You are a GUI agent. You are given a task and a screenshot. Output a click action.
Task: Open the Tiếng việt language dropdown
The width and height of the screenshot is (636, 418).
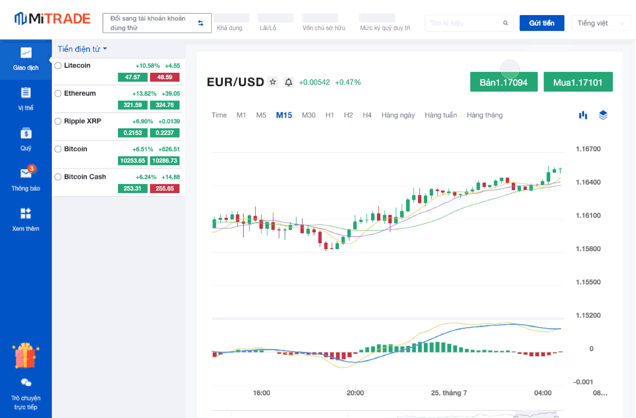tap(600, 23)
